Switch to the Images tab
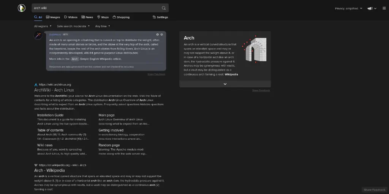Screen dimensions: 389x194 pyautogui.click(x=53, y=17)
